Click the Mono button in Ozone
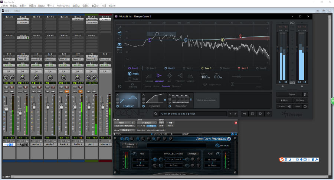334x180 pixels. (284, 101)
